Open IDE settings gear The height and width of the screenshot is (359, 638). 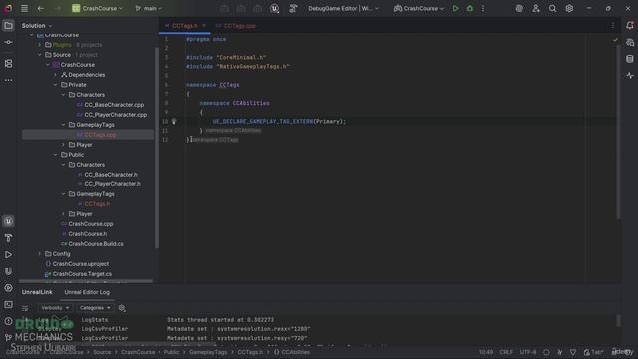coord(569,8)
